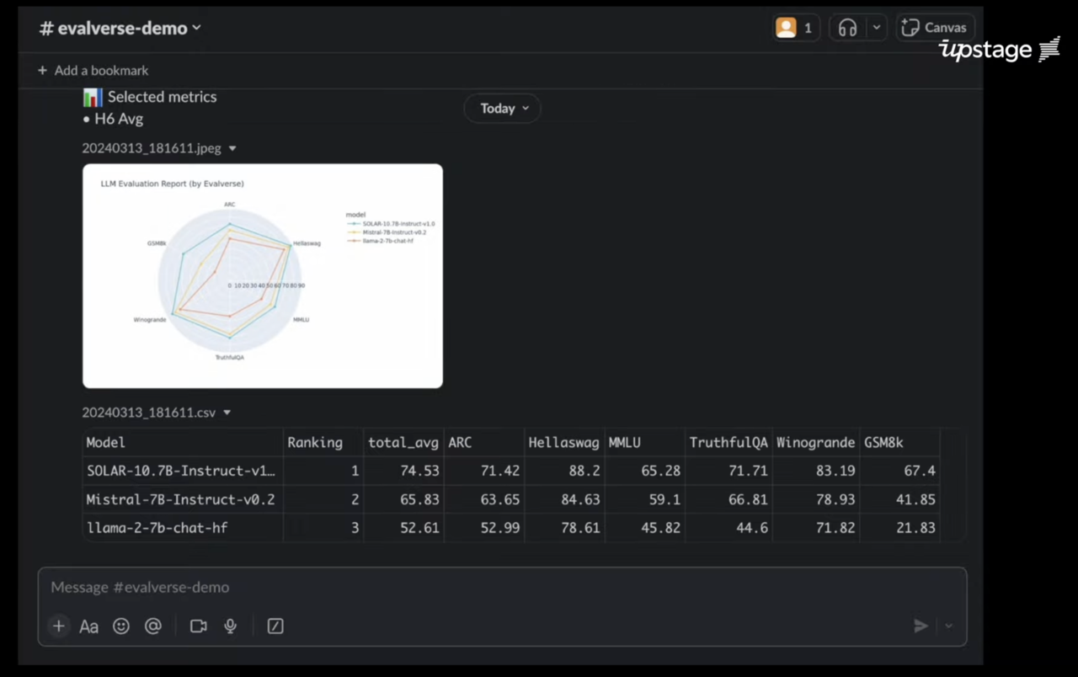Open the send options chevron
The width and height of the screenshot is (1078, 677).
click(x=949, y=626)
